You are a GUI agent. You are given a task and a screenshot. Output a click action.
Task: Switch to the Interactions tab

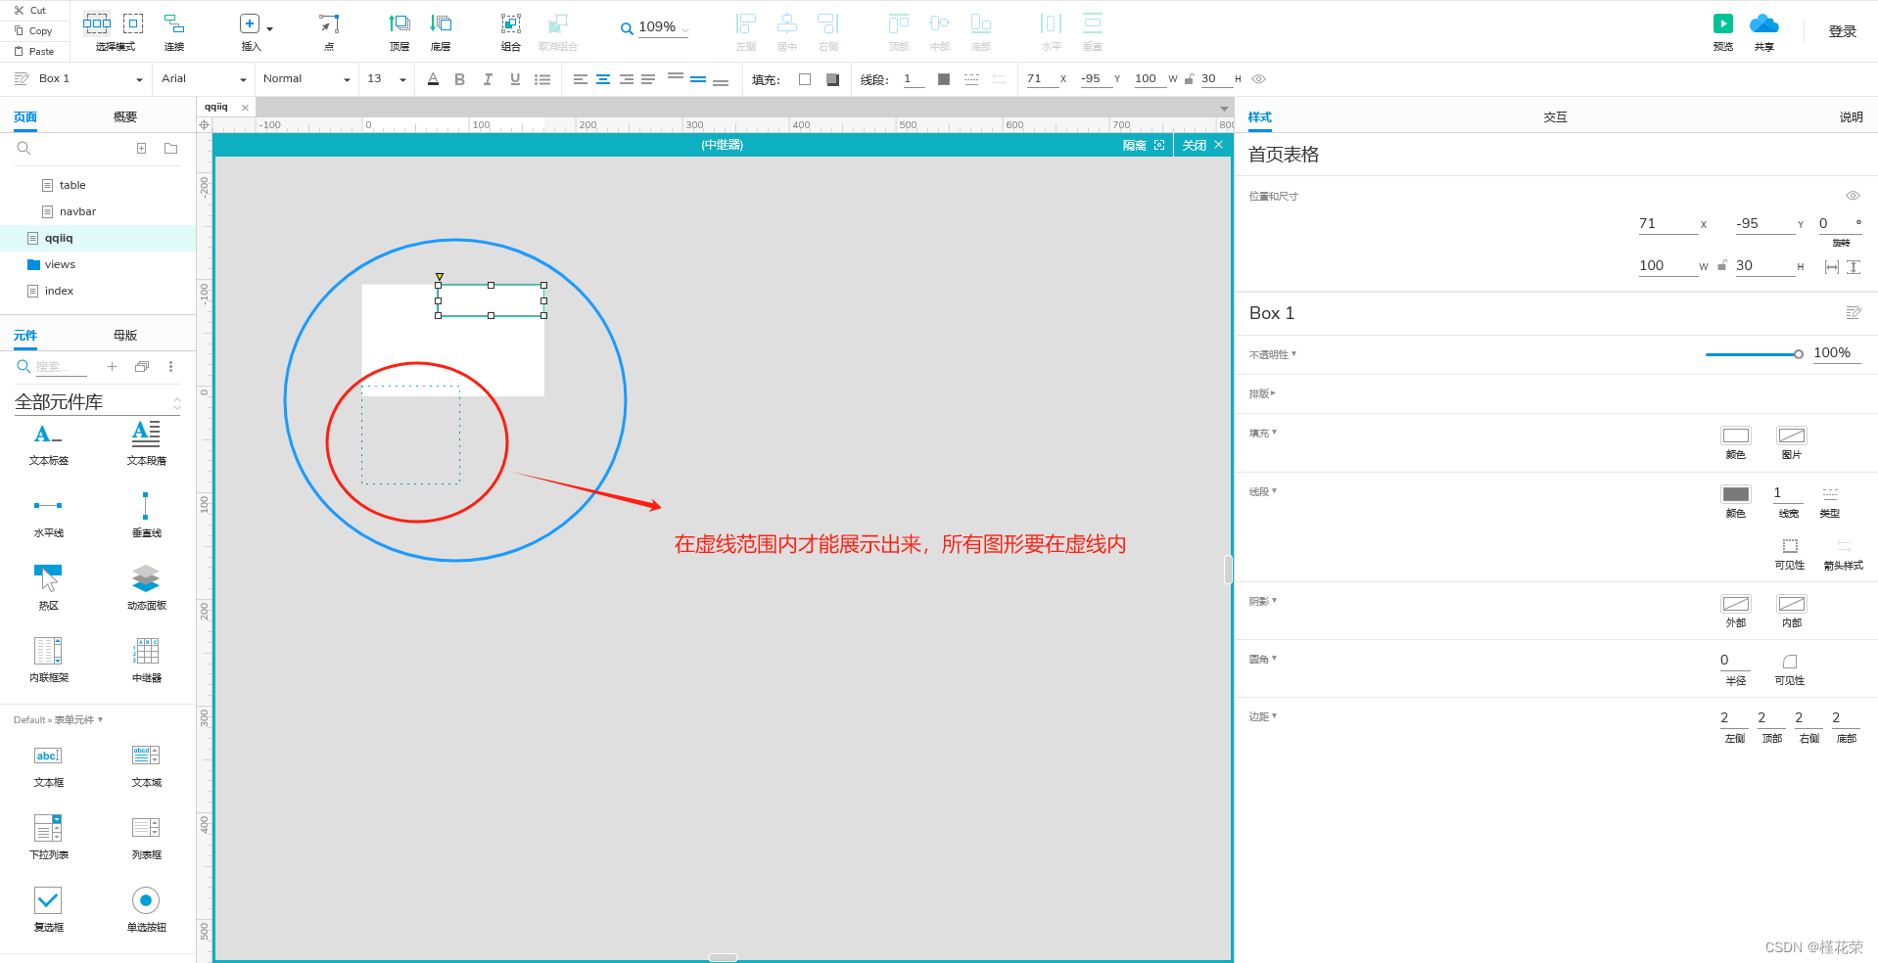coord(1555,117)
